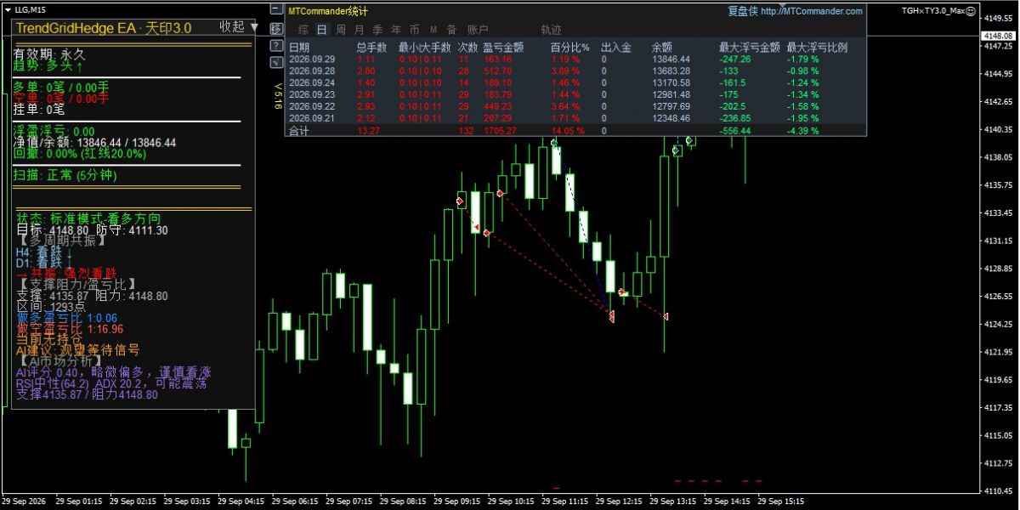The height and width of the screenshot is (510, 1020).
Task: Switch to the 账户 account tab
Action: (479, 30)
